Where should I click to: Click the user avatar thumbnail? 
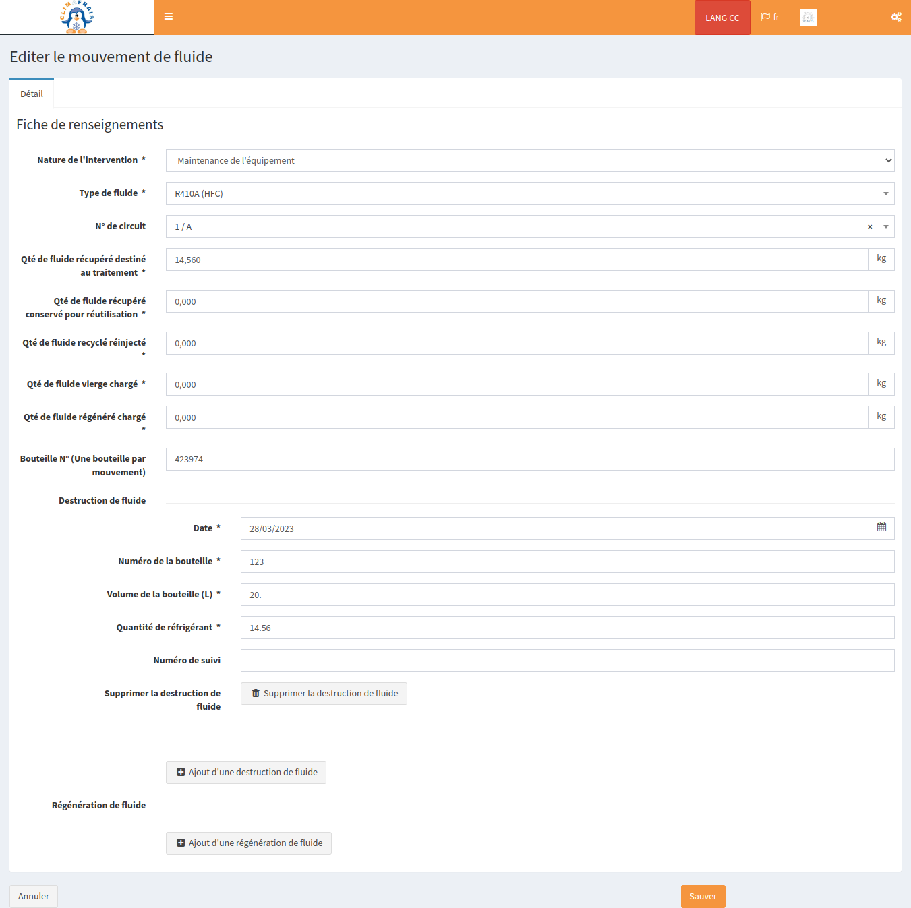808,18
